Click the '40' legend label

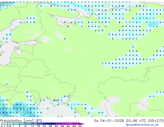pos(68,126)
